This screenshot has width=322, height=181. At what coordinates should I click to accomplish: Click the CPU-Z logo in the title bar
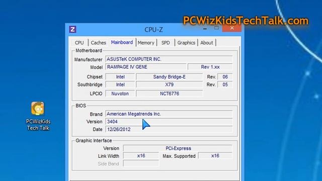pyautogui.click(x=72, y=29)
